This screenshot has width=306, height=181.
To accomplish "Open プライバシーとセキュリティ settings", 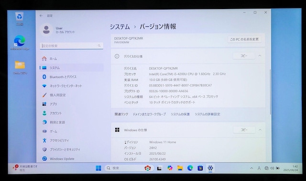I will [71, 149].
